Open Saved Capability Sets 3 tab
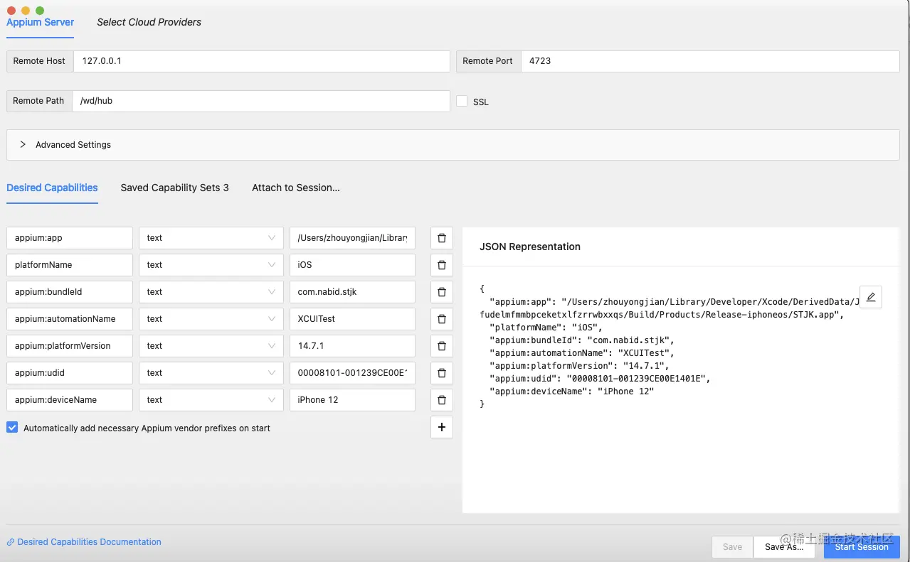 [174, 188]
